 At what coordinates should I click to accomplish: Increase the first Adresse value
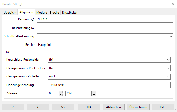coord(61,92)
